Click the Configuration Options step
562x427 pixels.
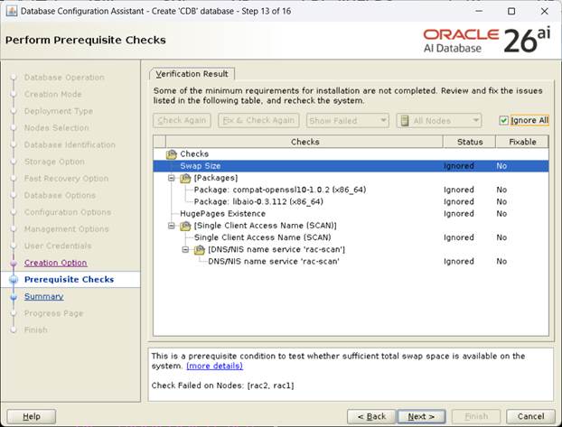point(68,212)
